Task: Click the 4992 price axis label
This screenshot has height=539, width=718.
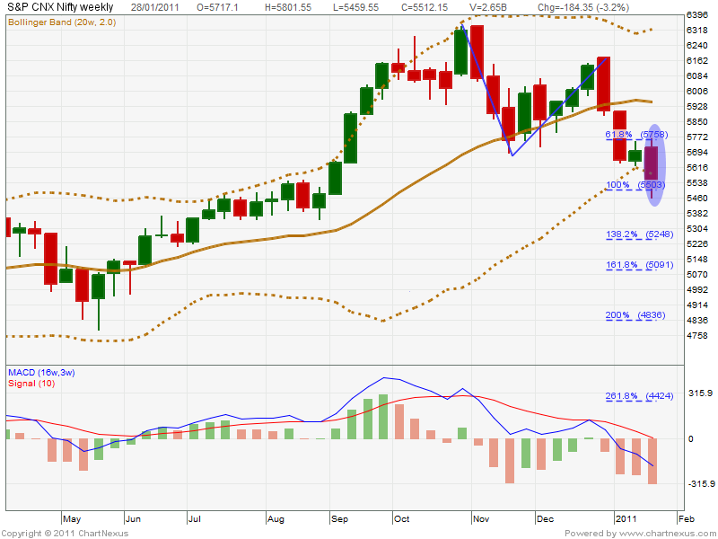Action: (x=697, y=289)
